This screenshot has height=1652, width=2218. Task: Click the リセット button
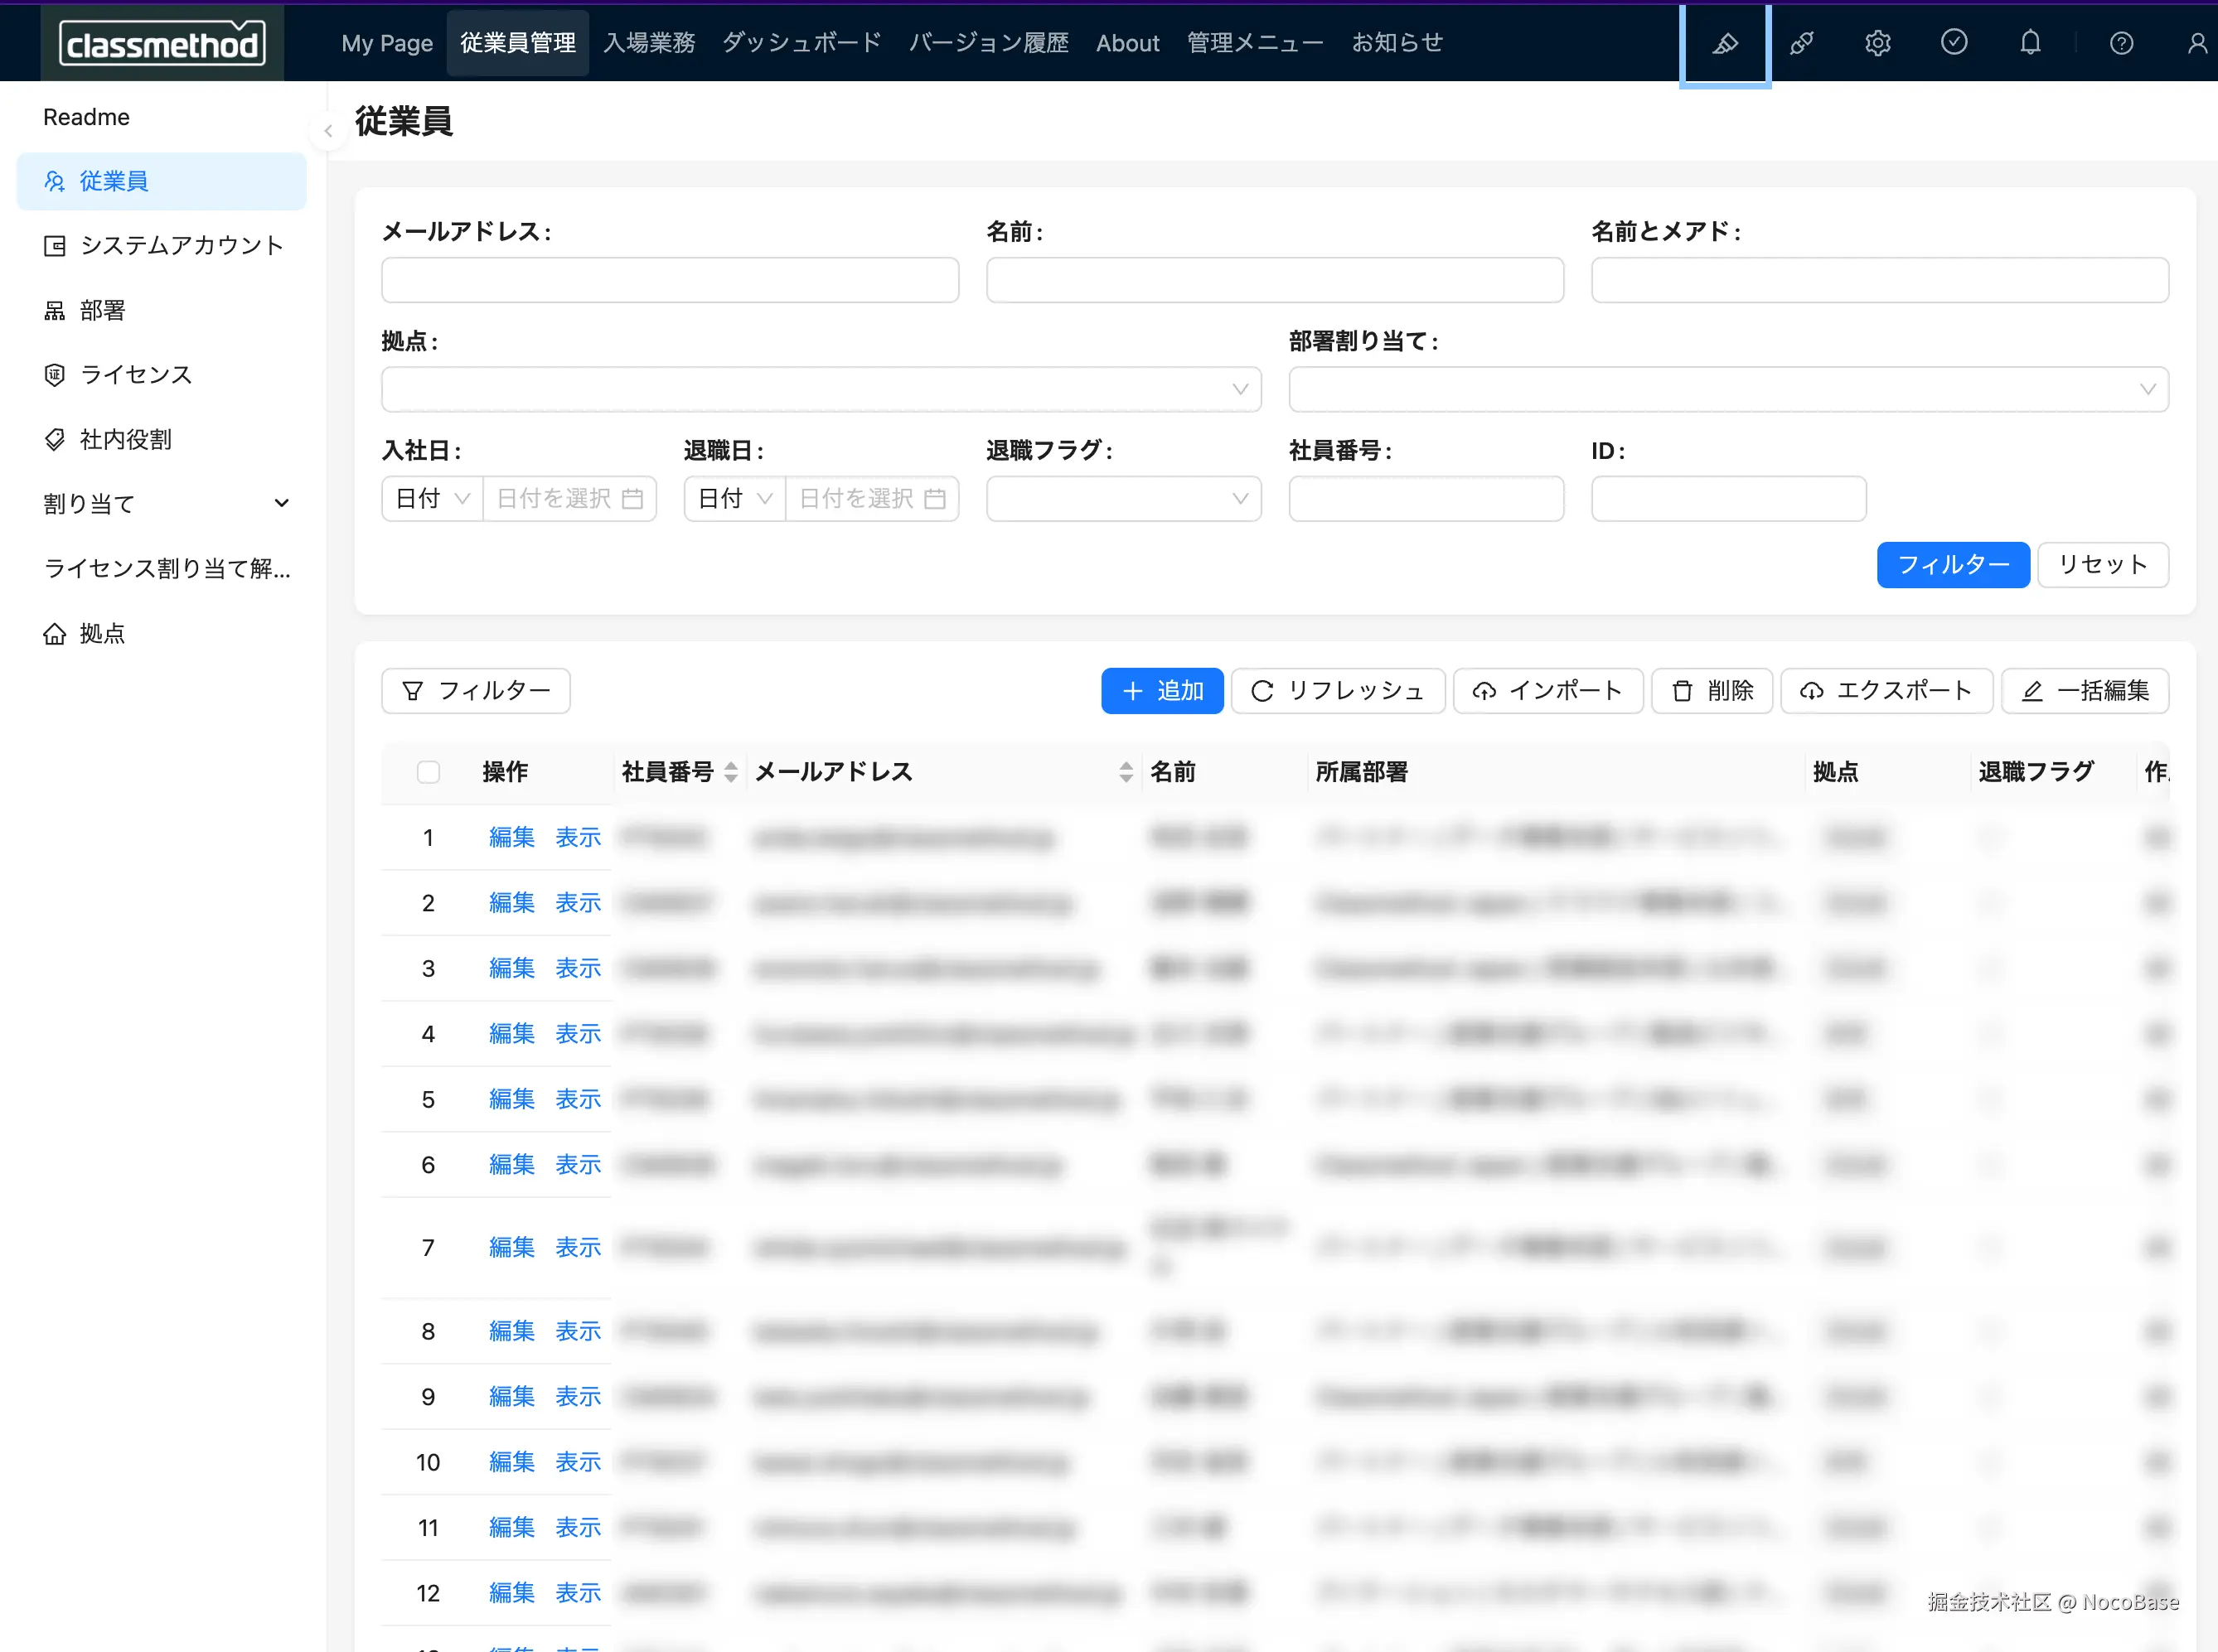[x=2103, y=565]
